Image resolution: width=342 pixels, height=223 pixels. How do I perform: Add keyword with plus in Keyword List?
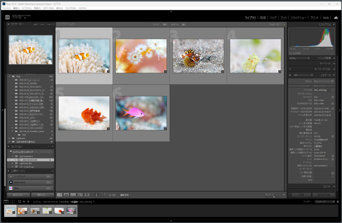point(290,69)
